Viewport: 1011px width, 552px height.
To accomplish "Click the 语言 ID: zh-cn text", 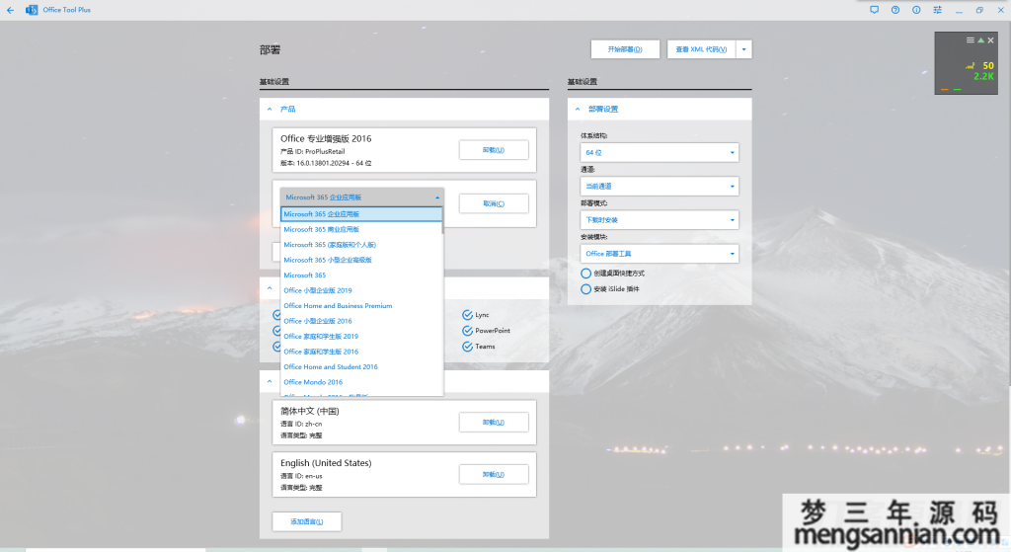I will (301, 424).
